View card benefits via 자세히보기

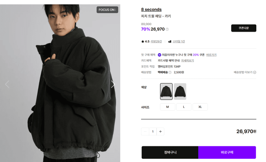(x=188, y=61)
